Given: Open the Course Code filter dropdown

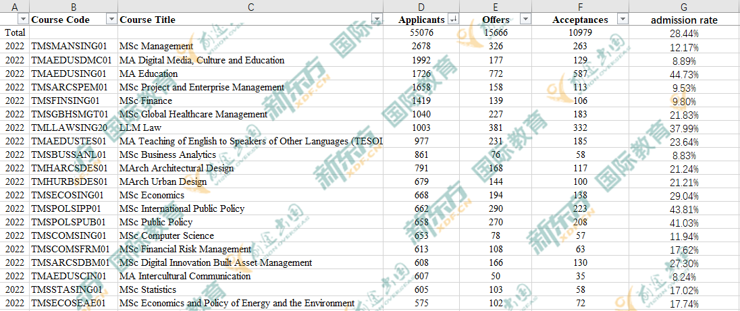Looking at the screenshot, I should coord(112,20).
